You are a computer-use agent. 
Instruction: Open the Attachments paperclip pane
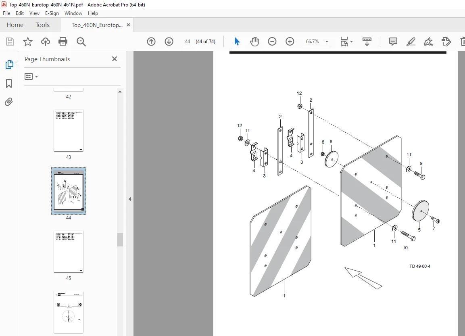(x=9, y=102)
